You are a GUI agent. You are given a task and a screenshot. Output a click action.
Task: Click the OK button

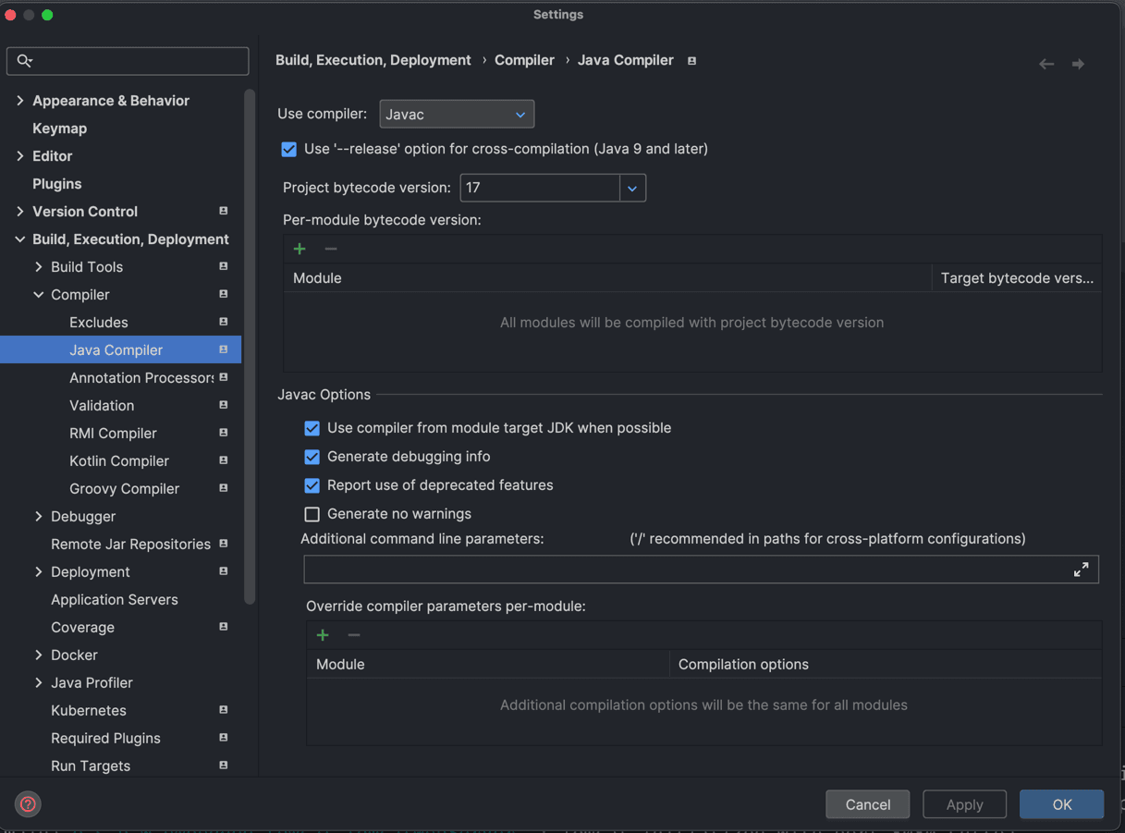[1061, 804]
